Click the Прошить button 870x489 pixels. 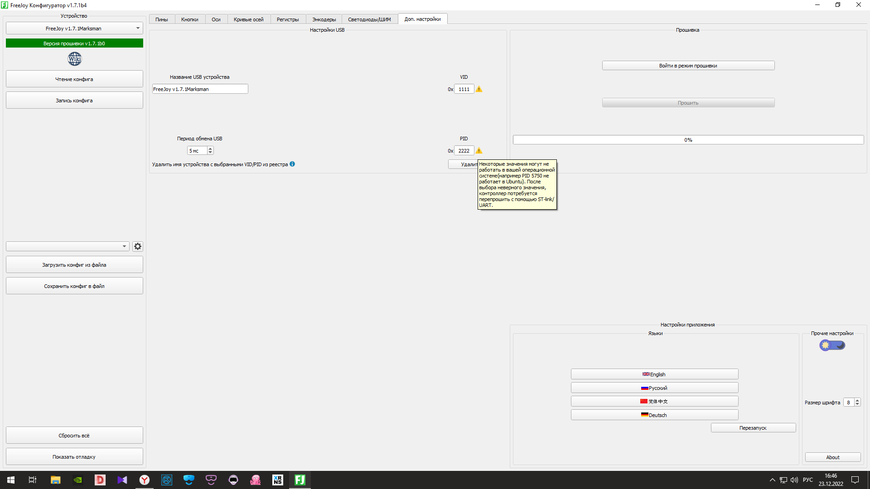point(688,103)
